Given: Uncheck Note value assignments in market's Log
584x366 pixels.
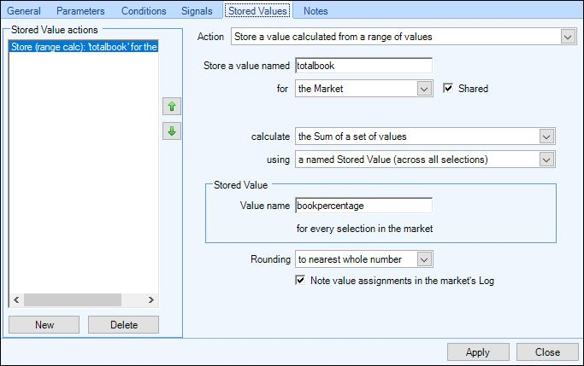Looking at the screenshot, I should [x=300, y=280].
